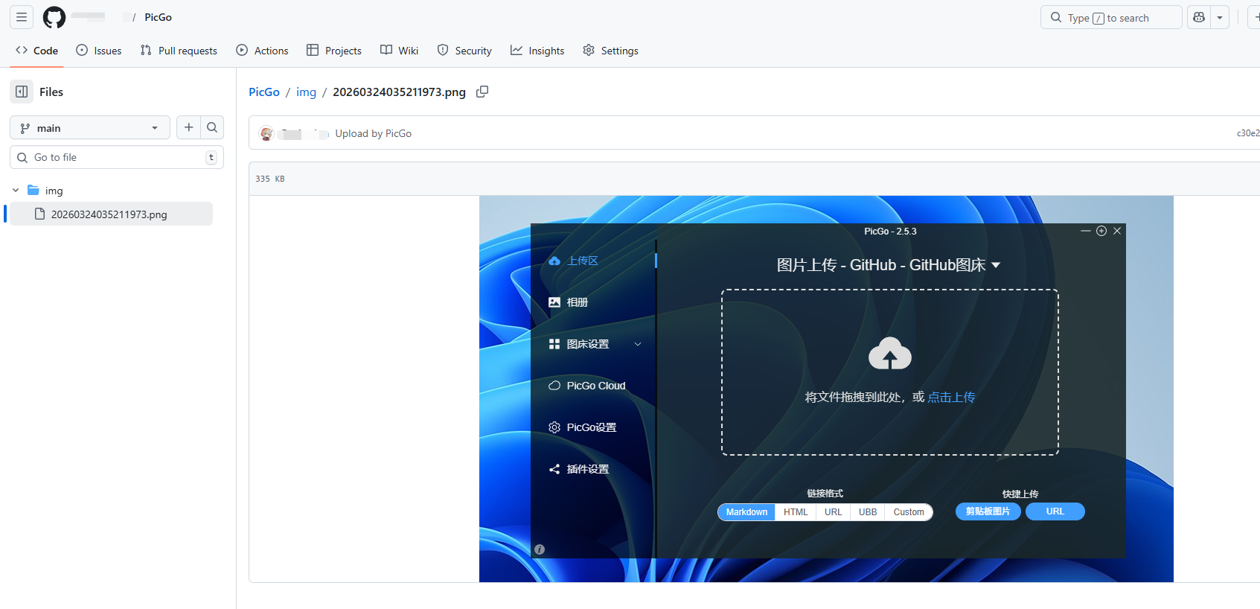The image size is (1260, 609).
Task: Select Custom link format
Action: coord(909,512)
